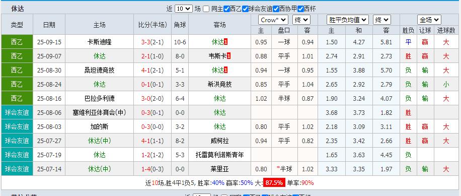Open the recent matches count dropdown showing 10
Viewport: 461px width, 196px height.
tap(184, 9)
